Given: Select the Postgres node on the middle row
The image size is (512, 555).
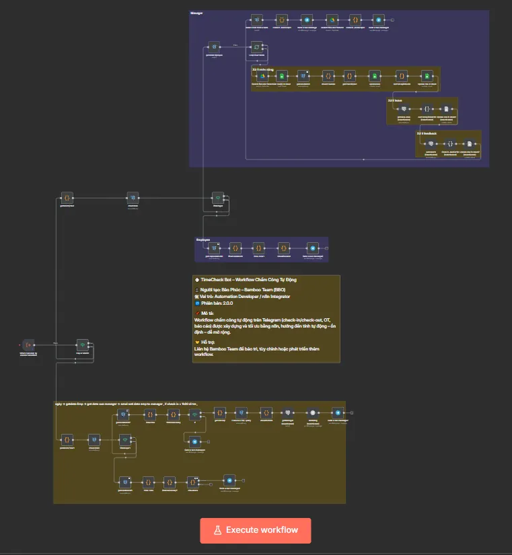Looking at the screenshot, I should pos(133,197).
